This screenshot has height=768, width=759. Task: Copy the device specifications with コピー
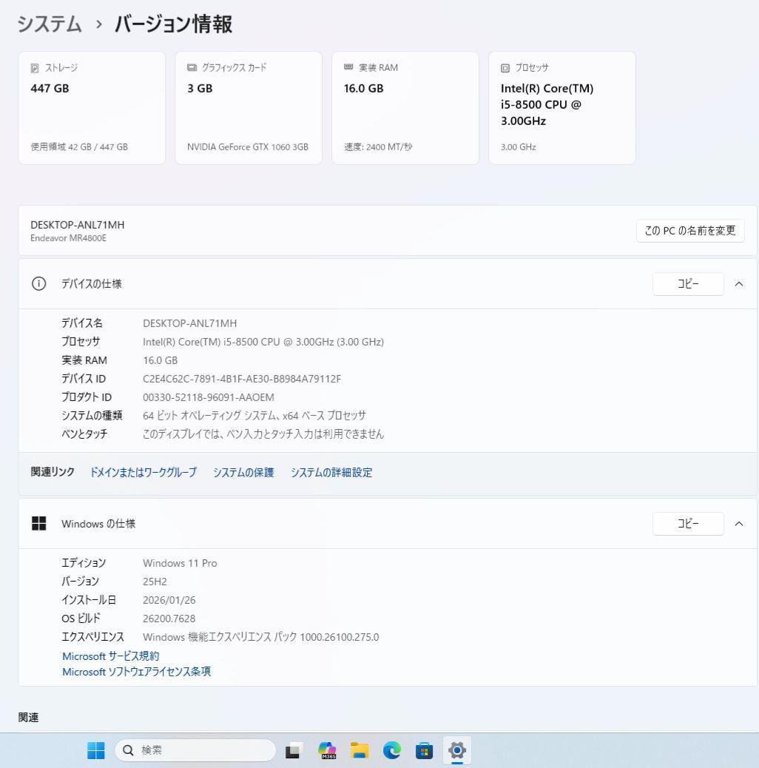tap(687, 283)
